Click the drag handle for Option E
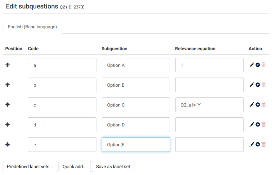The width and height of the screenshot is (272, 175). click(8, 144)
